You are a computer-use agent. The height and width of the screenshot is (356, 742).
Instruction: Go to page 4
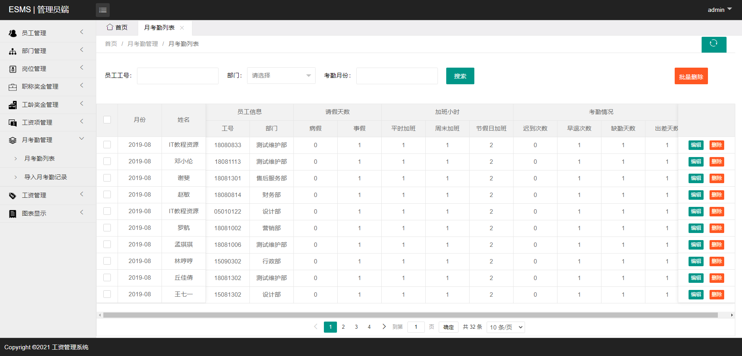pyautogui.click(x=369, y=327)
